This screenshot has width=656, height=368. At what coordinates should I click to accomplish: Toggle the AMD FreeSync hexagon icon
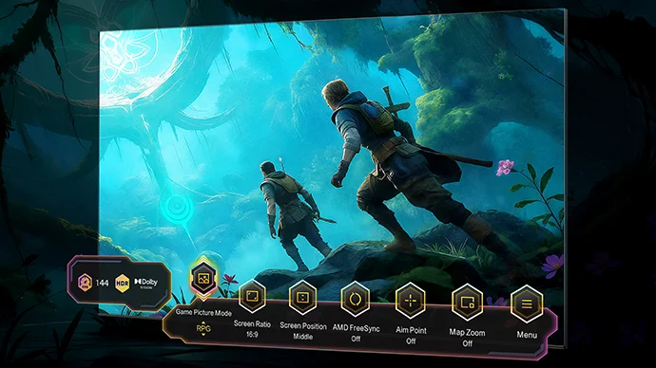click(x=356, y=299)
